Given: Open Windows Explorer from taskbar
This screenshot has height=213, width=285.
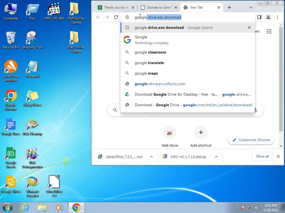Looking at the screenshot, I should pyautogui.click(x=42, y=207).
